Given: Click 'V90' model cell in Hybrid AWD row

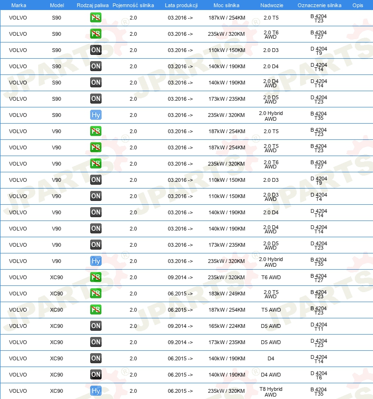Looking at the screenshot, I should coord(56,261).
